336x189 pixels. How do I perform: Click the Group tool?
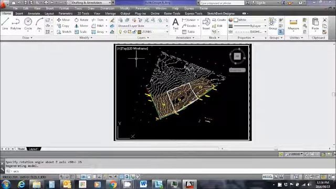tap(273, 24)
